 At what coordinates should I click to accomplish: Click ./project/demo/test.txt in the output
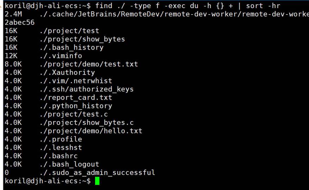[89, 64]
